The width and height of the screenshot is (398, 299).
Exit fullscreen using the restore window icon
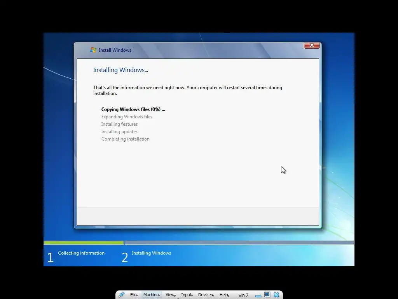click(x=267, y=294)
